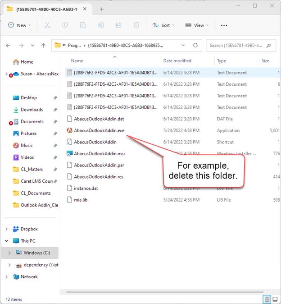Click the Delete trash can icon
Screen dimensions: 281x304
pos(136,25)
